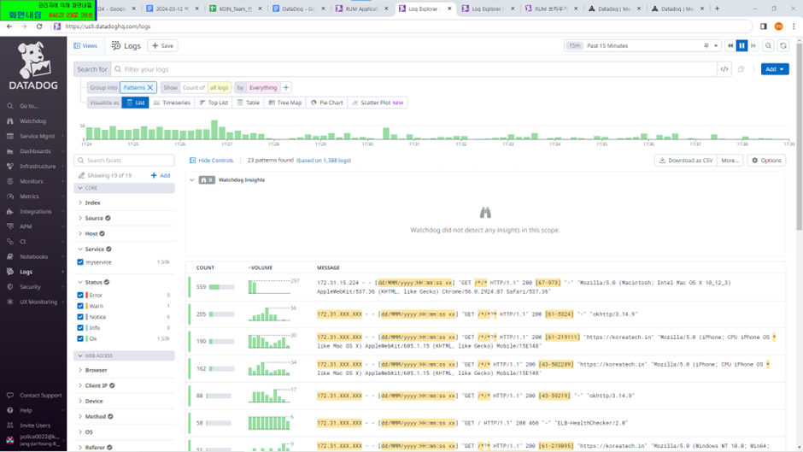This screenshot has height=452, width=803.
Task: Toggle the Ok status checkbox
Action: 80,338
